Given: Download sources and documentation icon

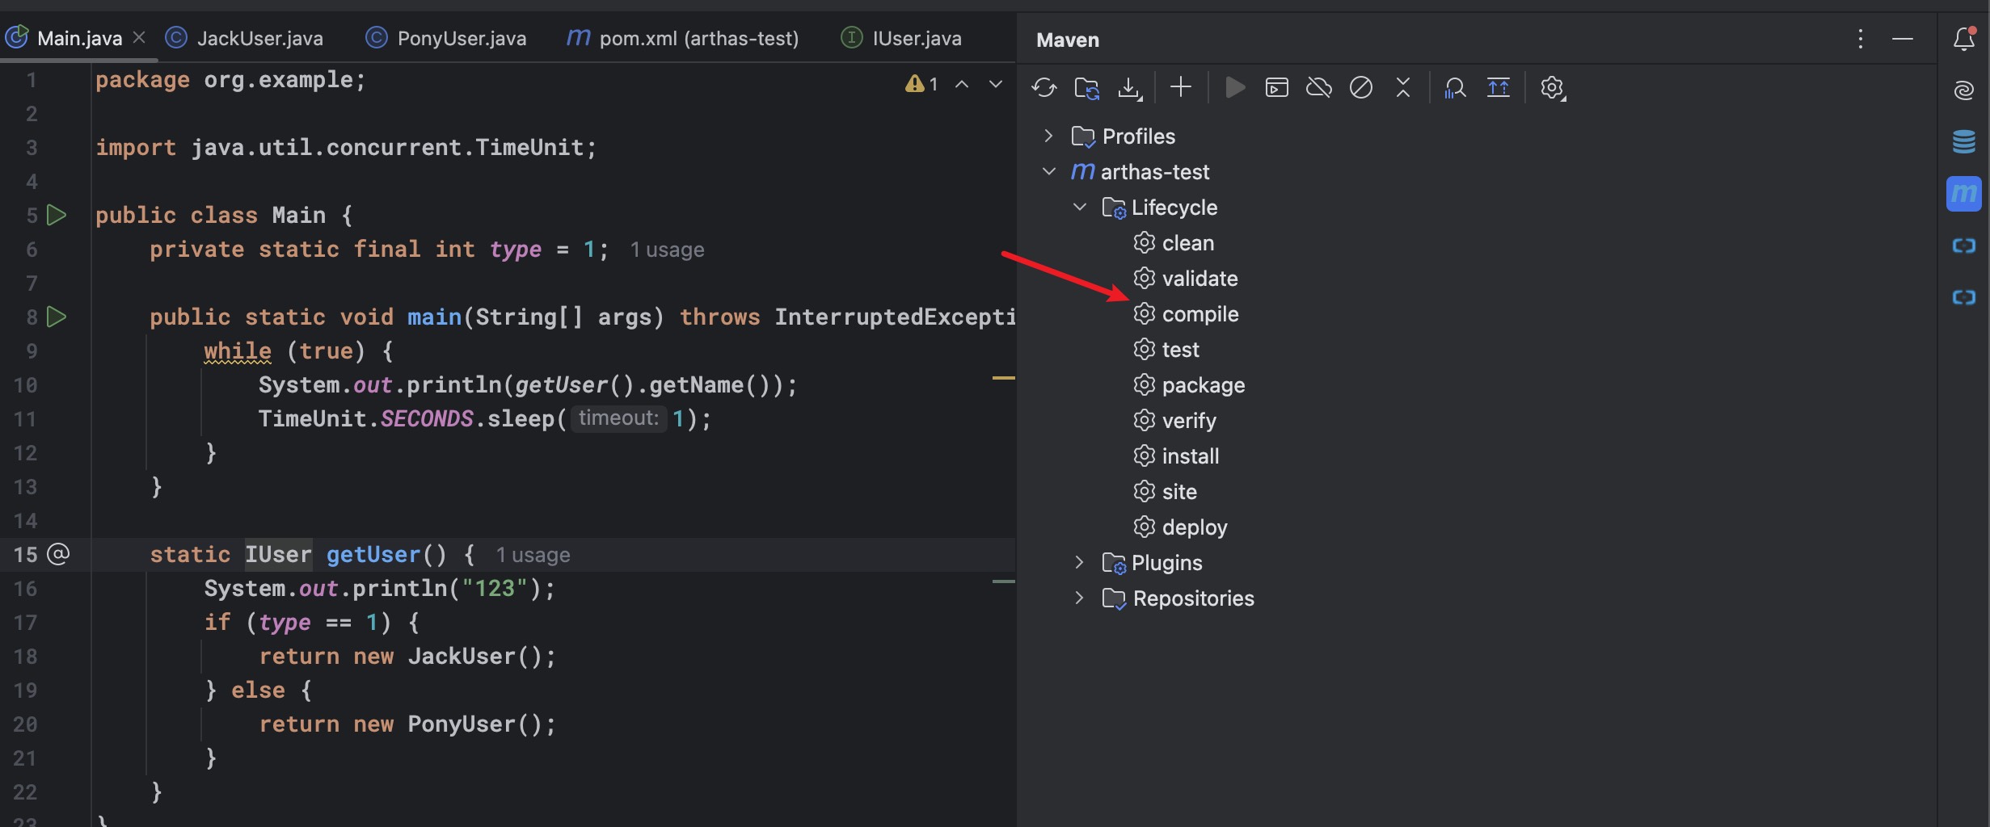Looking at the screenshot, I should 1129,87.
